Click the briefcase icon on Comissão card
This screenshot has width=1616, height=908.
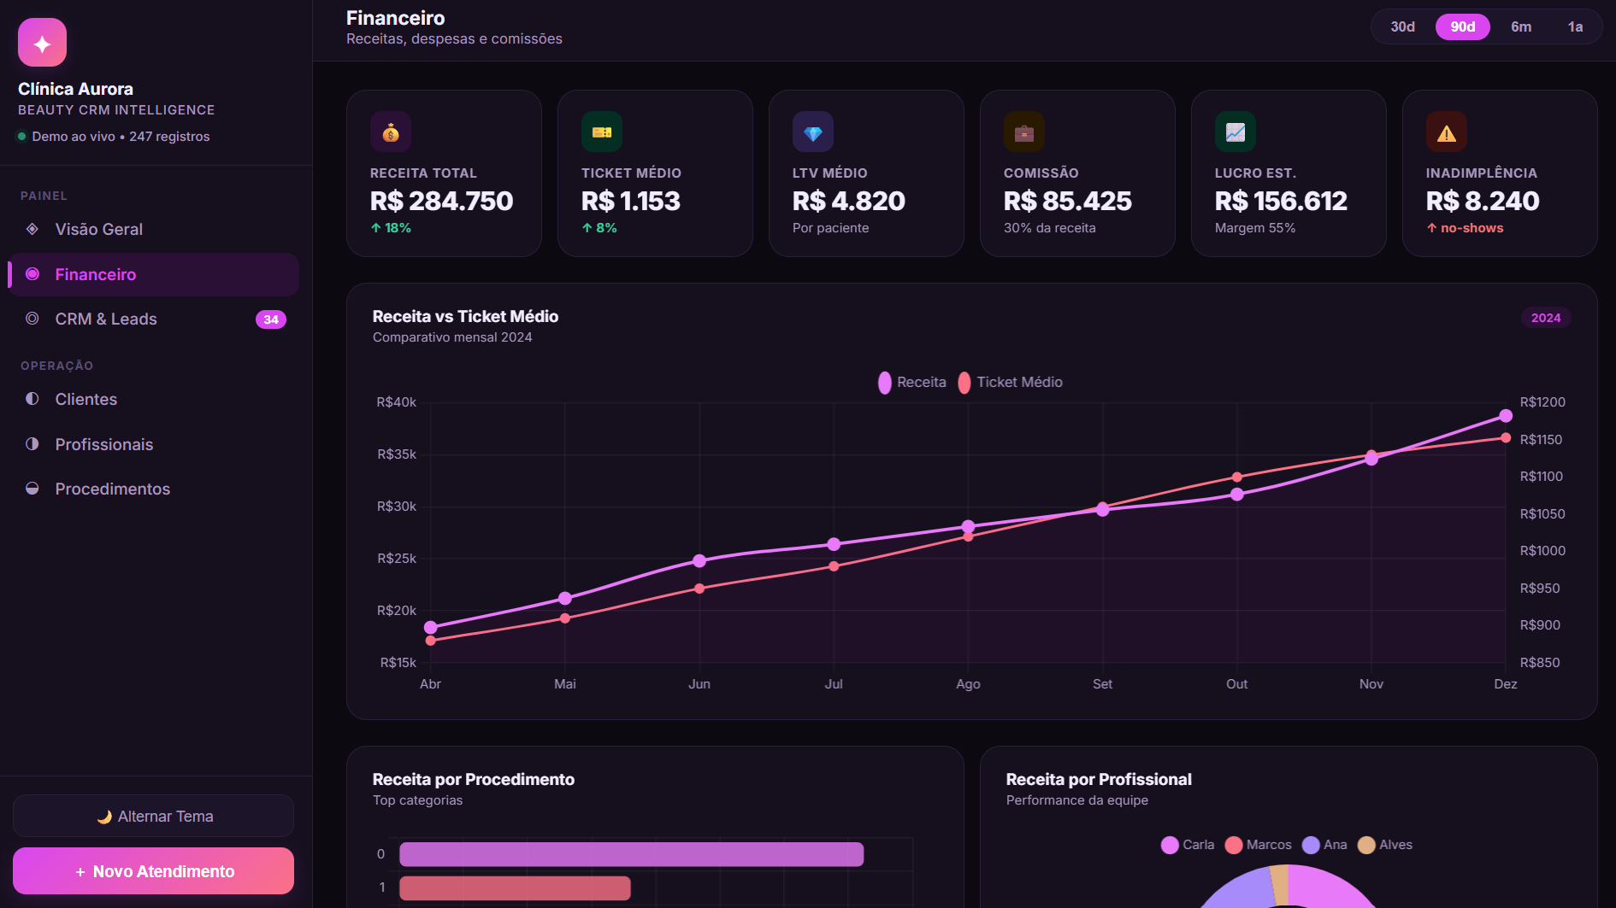(1024, 132)
